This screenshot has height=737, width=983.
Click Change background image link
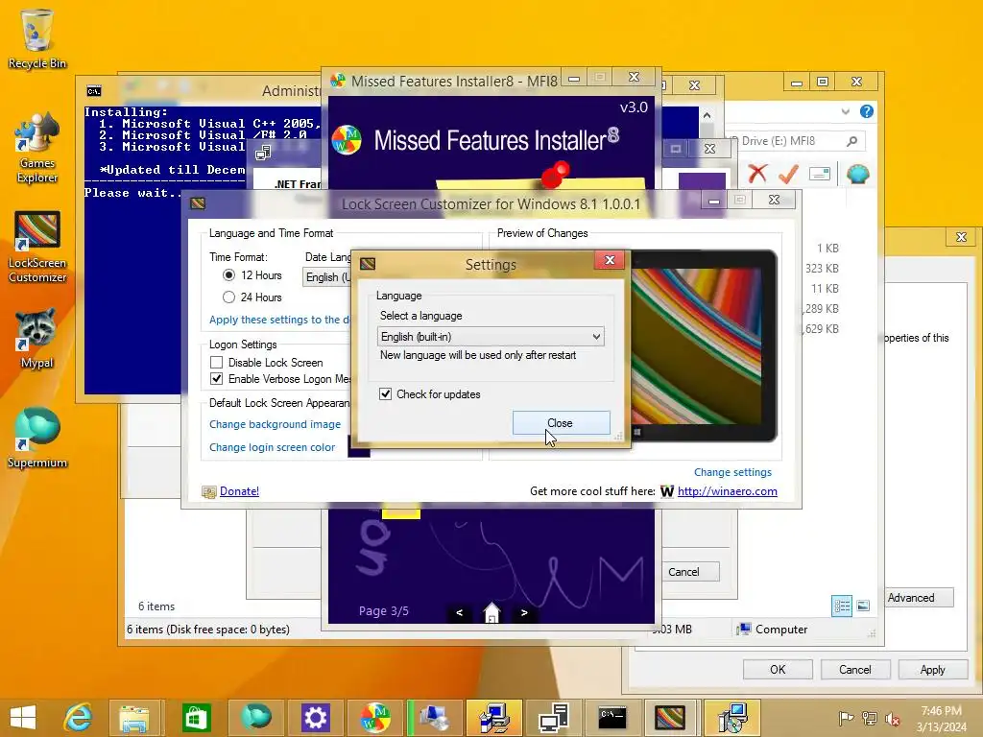275,424
